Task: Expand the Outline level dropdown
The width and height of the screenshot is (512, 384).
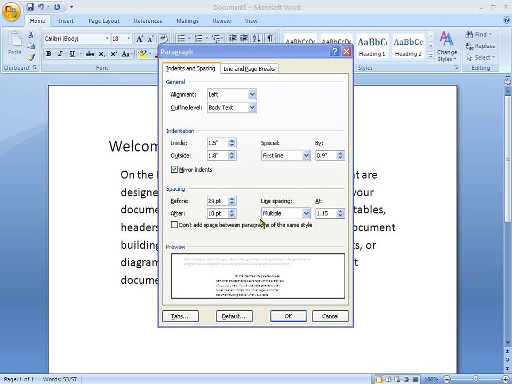Action: (252, 107)
